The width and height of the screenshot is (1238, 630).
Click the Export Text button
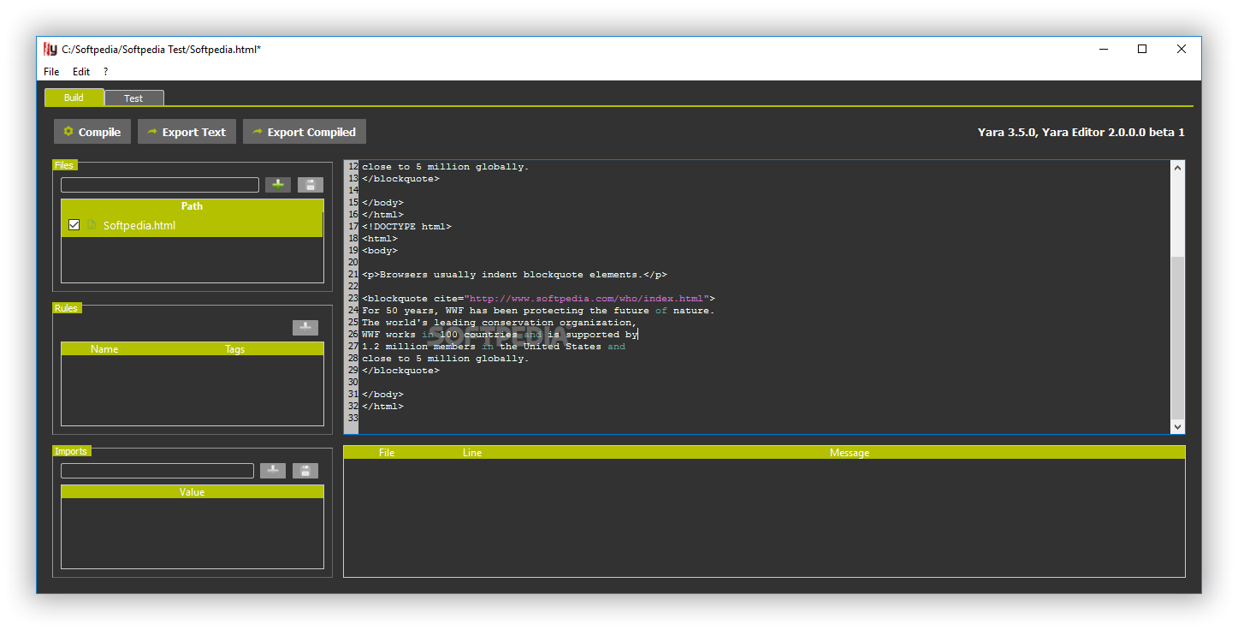(x=187, y=132)
